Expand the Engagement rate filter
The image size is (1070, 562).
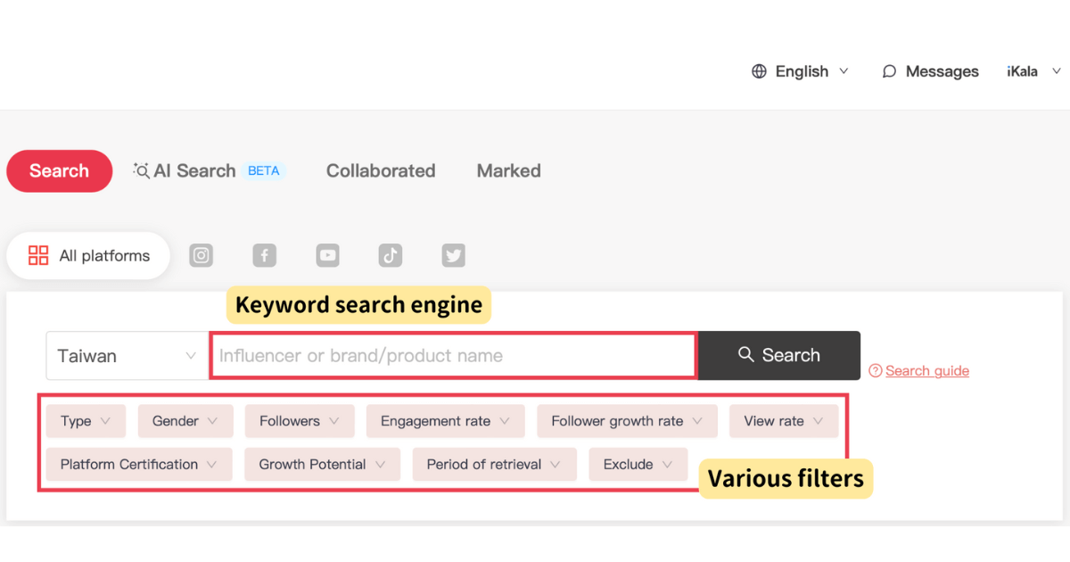(445, 421)
